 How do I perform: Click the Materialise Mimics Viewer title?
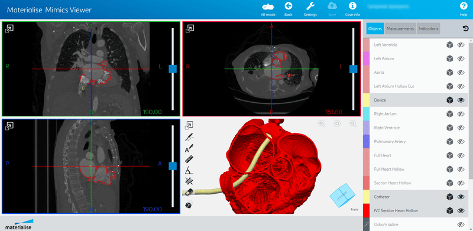tap(49, 10)
